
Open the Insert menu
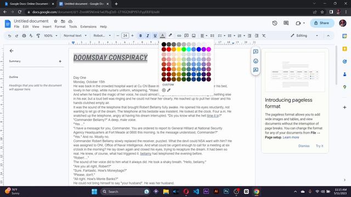[47, 27]
